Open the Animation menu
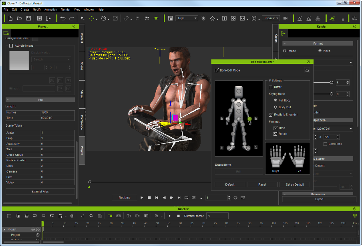 coord(50,9)
